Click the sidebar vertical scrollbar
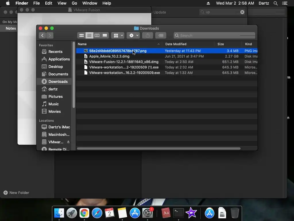The height and width of the screenshot is (221, 294). coord(74,75)
